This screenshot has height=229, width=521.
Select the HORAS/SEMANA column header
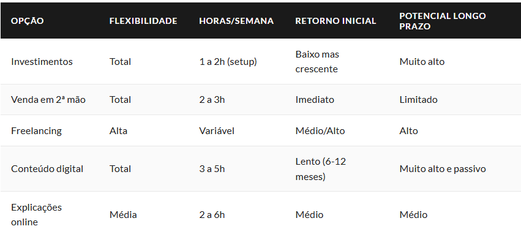236,21
